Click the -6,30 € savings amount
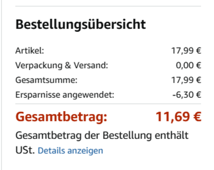This screenshot has height=170, width=214. click(x=187, y=95)
